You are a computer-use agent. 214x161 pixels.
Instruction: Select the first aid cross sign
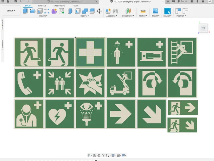tap(90, 52)
